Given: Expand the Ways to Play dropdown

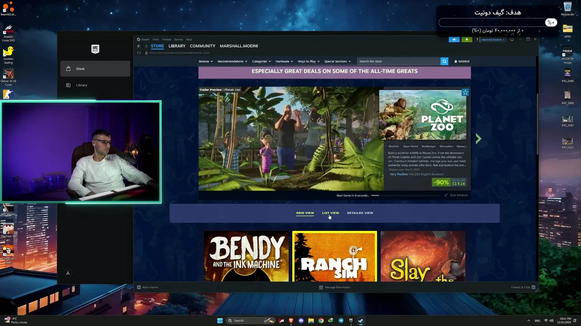Looking at the screenshot, I should [x=309, y=61].
